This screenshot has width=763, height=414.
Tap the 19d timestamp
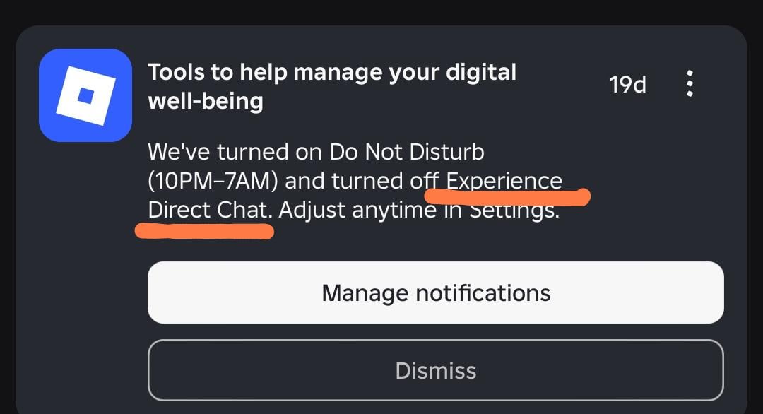627,85
